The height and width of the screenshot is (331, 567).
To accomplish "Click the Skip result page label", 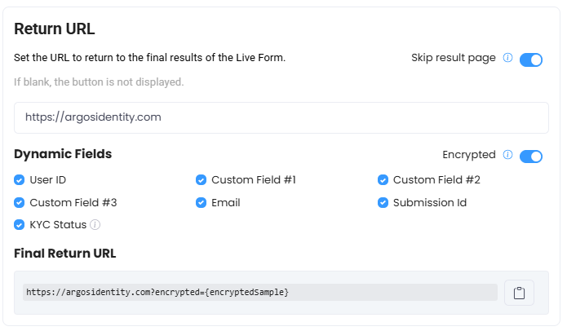I will (x=453, y=58).
